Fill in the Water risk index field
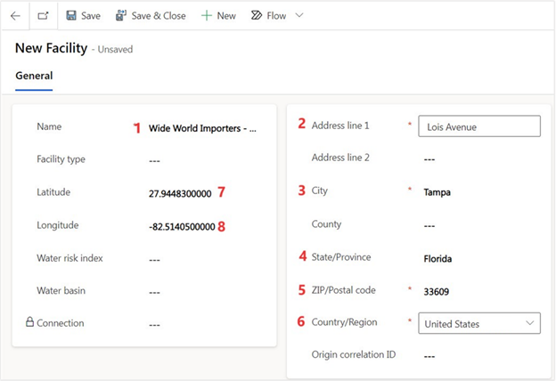 pyautogui.click(x=155, y=260)
